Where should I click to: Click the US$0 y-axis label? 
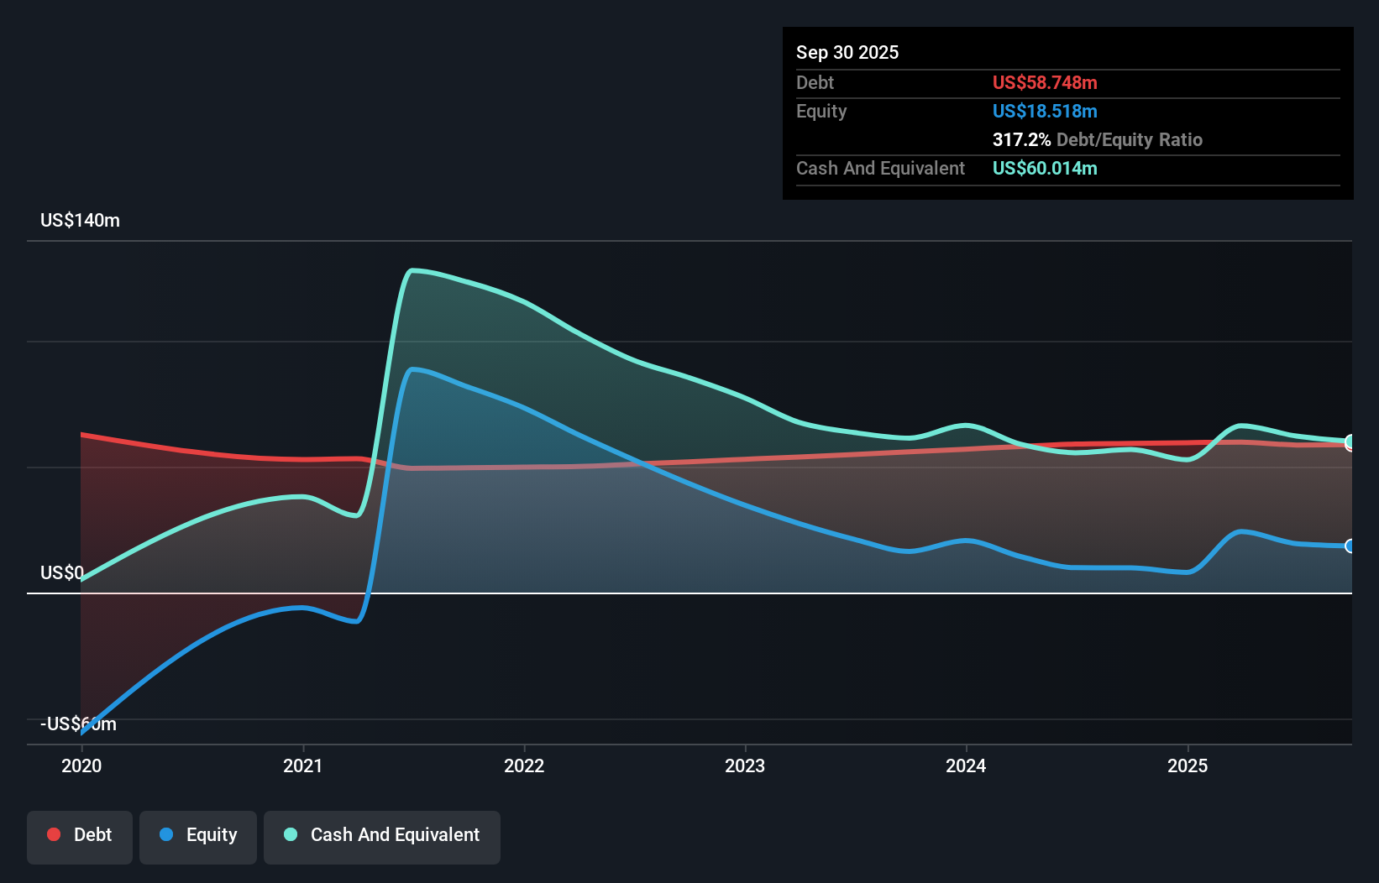point(62,573)
